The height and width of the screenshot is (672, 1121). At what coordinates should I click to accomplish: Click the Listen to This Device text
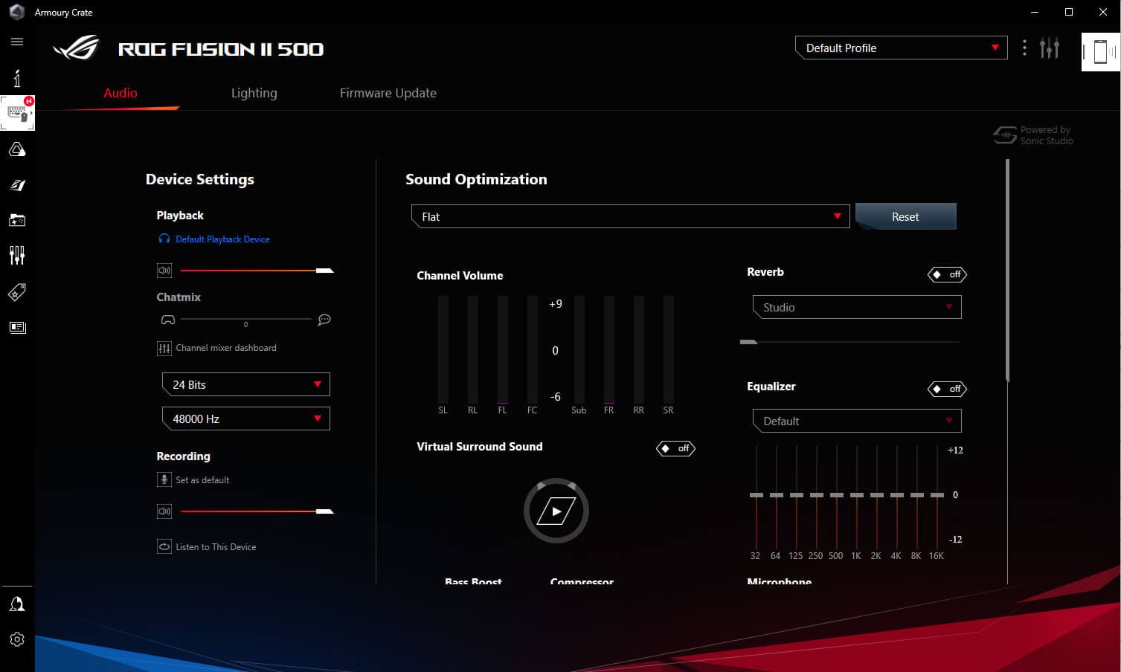[216, 547]
